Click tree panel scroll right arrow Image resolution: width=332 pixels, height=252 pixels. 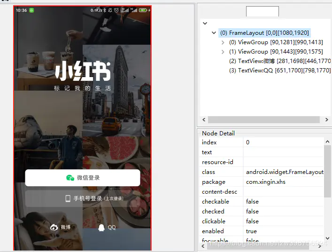327,120
